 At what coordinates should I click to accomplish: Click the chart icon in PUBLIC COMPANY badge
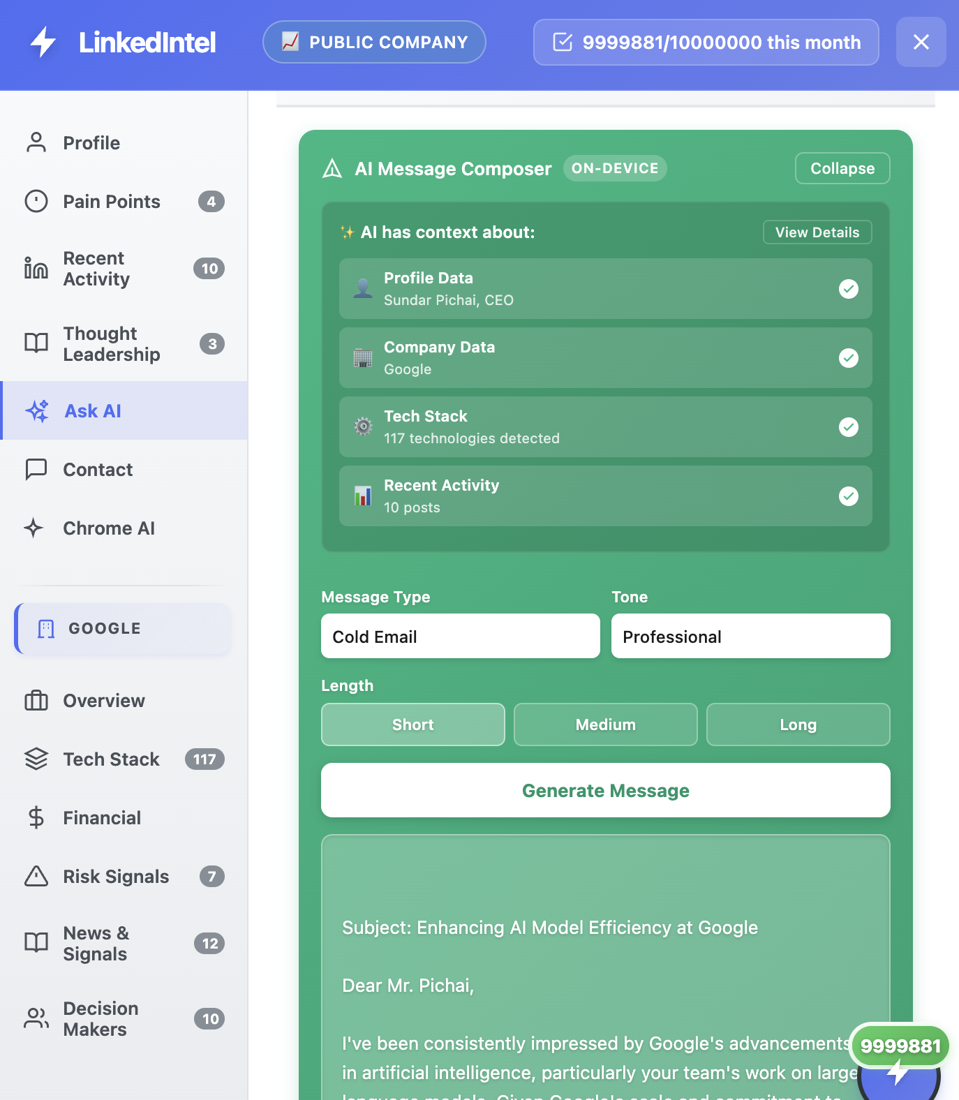click(290, 42)
